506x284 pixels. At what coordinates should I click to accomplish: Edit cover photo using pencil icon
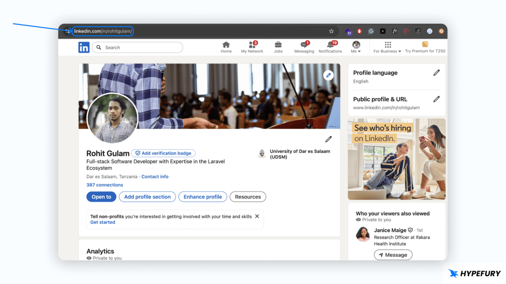coord(329,75)
